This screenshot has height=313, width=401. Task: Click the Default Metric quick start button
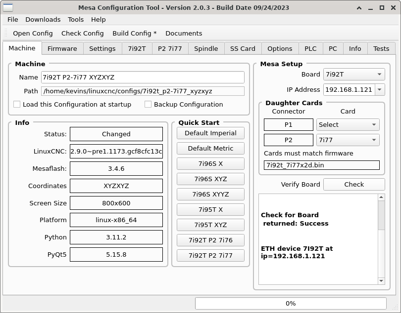[210, 149]
